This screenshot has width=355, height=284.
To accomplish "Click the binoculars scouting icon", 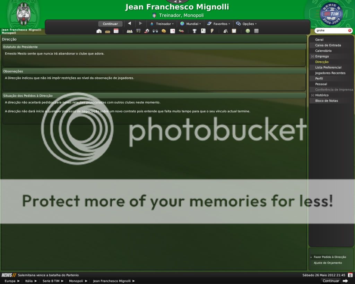I will (155, 31).
